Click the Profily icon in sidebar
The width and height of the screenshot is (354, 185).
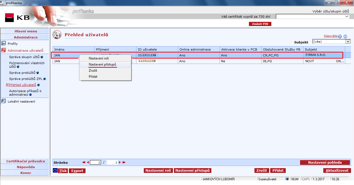[4, 44]
